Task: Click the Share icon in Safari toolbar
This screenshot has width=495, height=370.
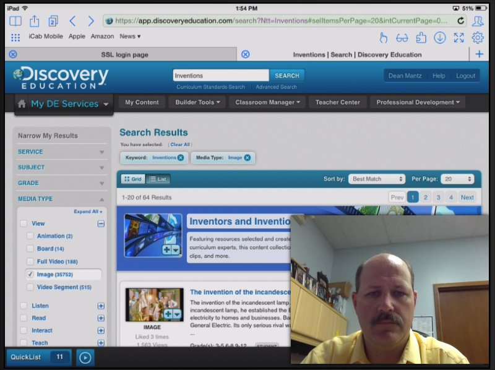Action: (33, 20)
